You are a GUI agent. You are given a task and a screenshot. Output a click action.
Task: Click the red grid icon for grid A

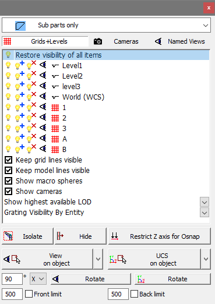(55, 139)
